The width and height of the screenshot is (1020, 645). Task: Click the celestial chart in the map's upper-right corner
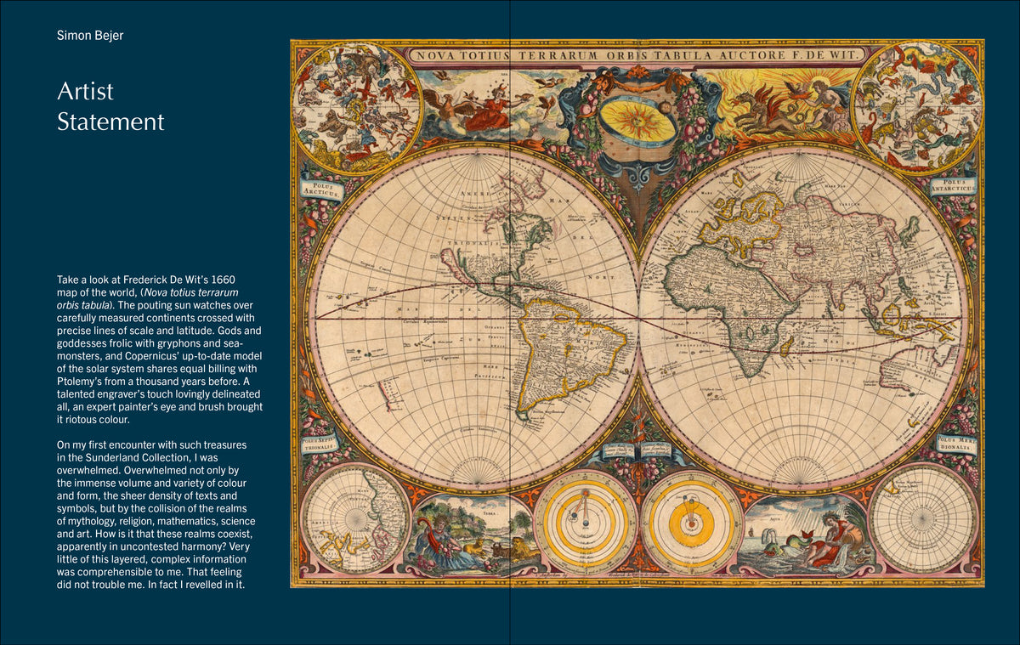click(916, 107)
